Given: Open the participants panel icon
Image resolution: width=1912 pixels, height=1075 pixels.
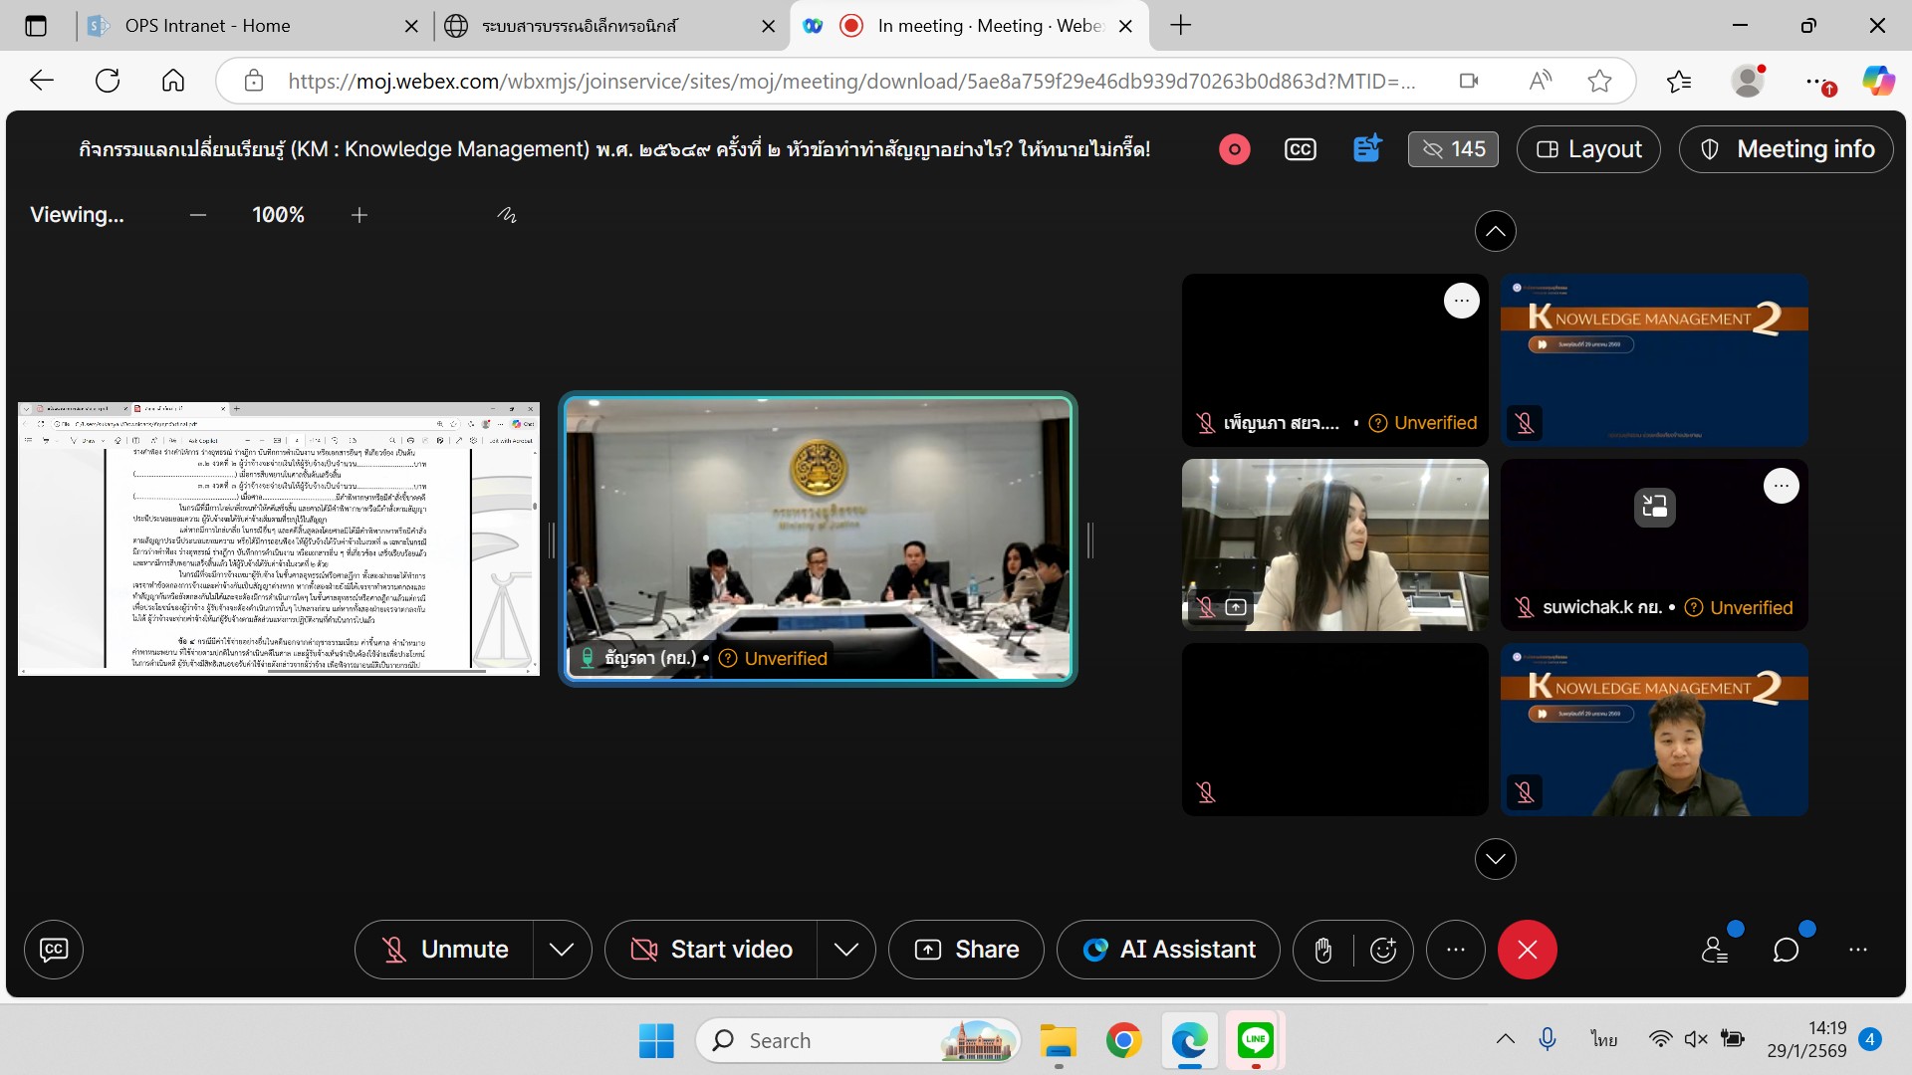Looking at the screenshot, I should 1715,950.
